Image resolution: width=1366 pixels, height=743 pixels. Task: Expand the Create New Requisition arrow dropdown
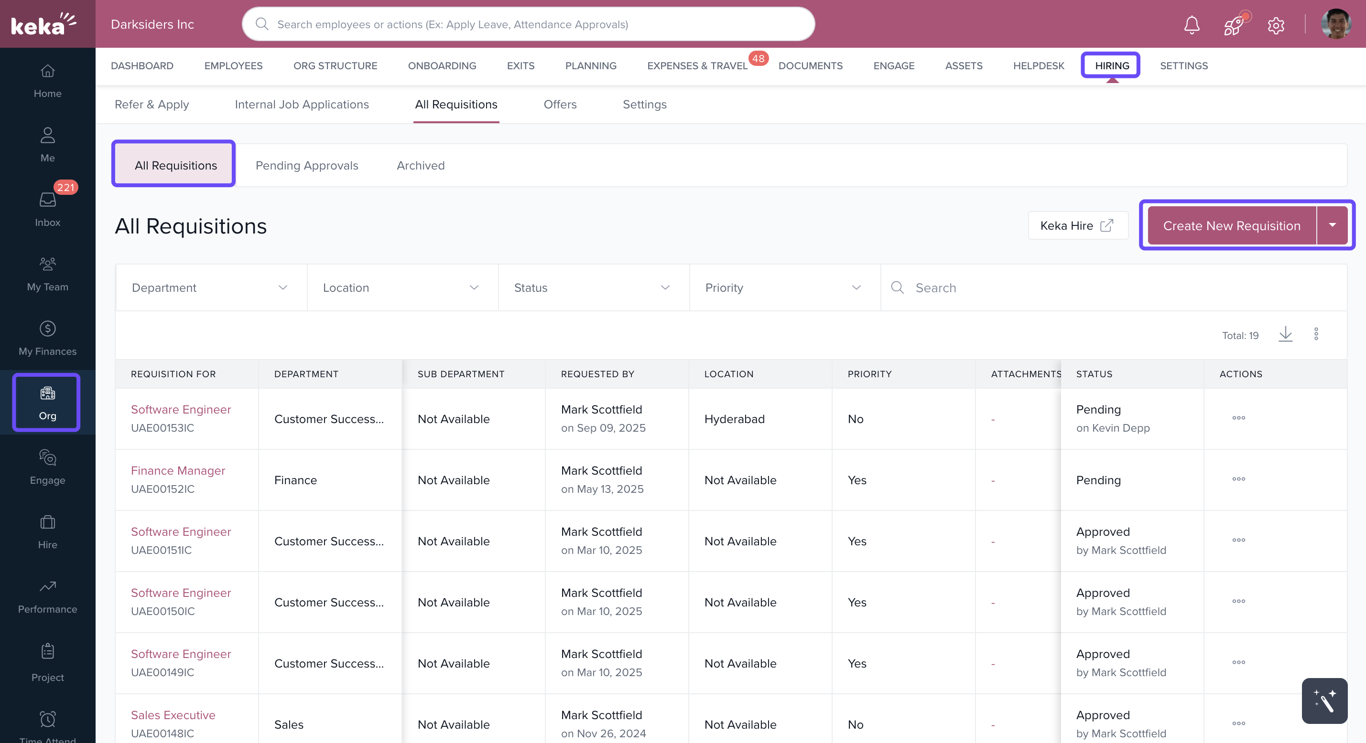(x=1332, y=225)
